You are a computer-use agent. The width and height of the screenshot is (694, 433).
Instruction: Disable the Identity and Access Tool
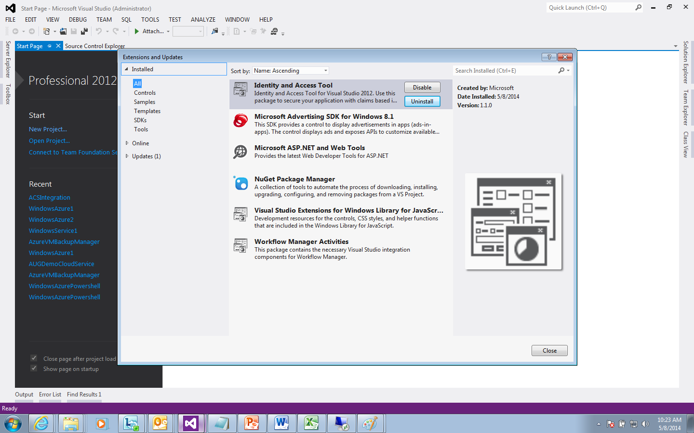(x=422, y=88)
